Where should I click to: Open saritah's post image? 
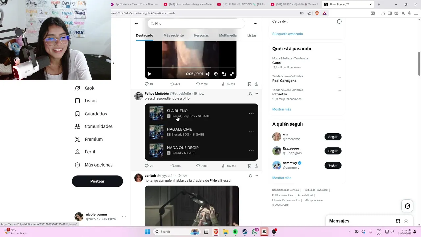pos(192,206)
